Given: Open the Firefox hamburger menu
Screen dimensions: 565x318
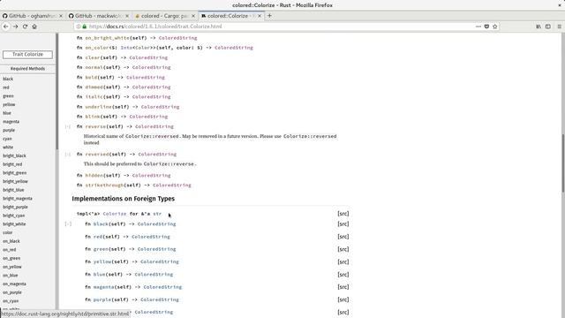Looking at the screenshot, I should (559, 26).
